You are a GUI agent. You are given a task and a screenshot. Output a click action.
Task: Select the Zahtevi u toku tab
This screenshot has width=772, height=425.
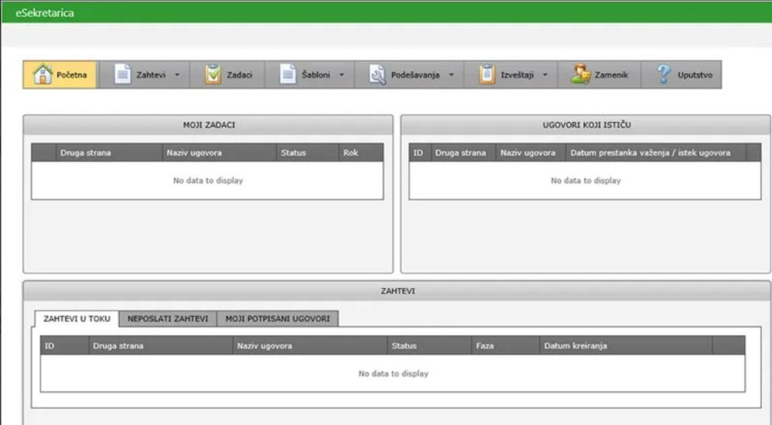pyautogui.click(x=77, y=319)
